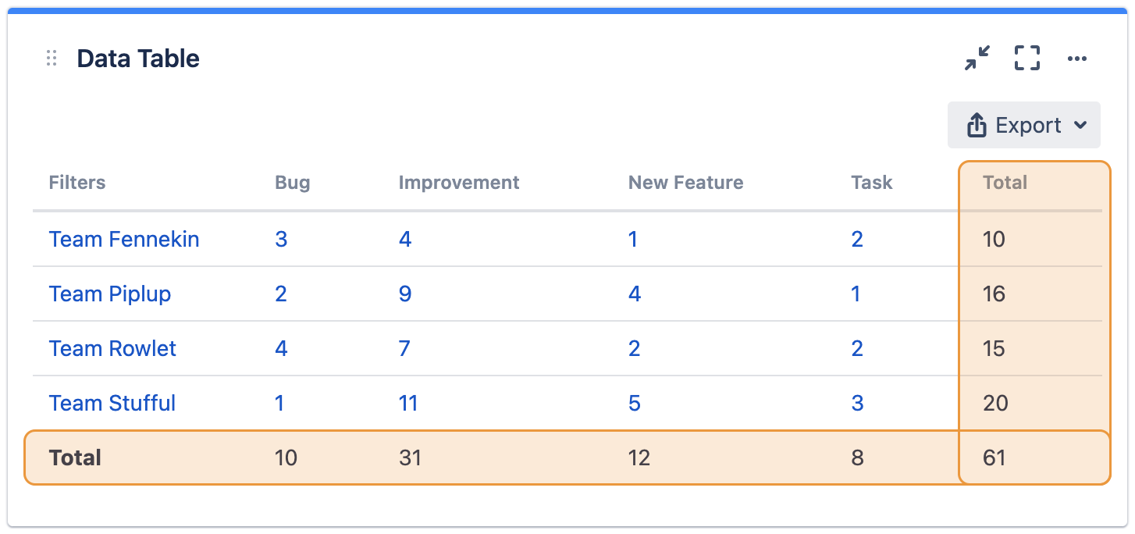Click the share icon on the Export button
The height and width of the screenshot is (534, 1135).
coord(977,126)
